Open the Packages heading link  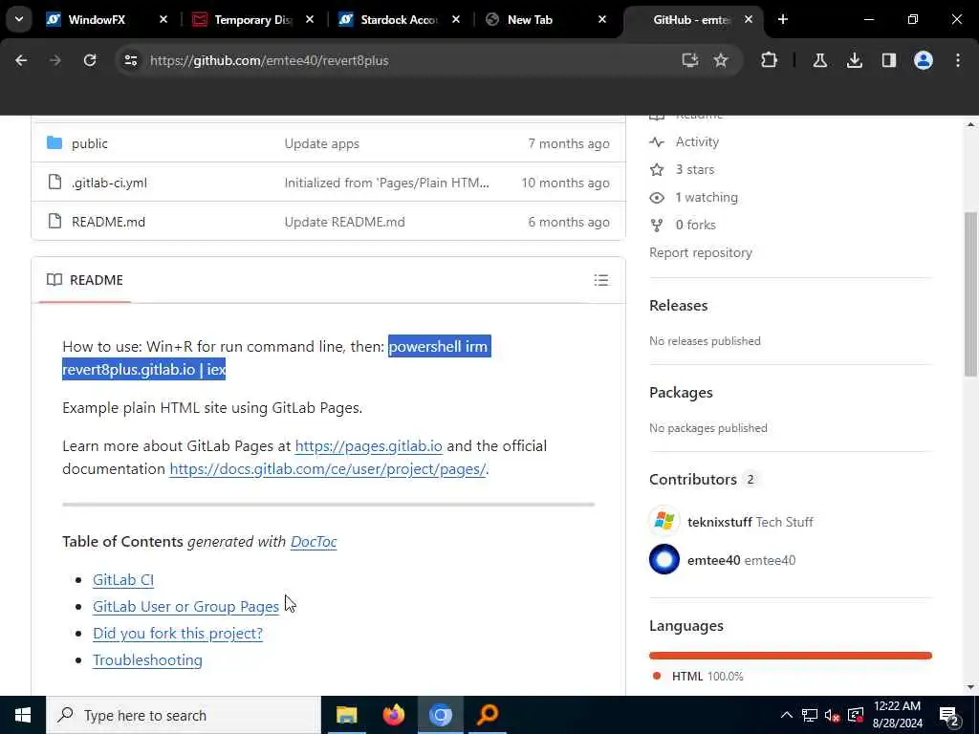click(x=681, y=393)
